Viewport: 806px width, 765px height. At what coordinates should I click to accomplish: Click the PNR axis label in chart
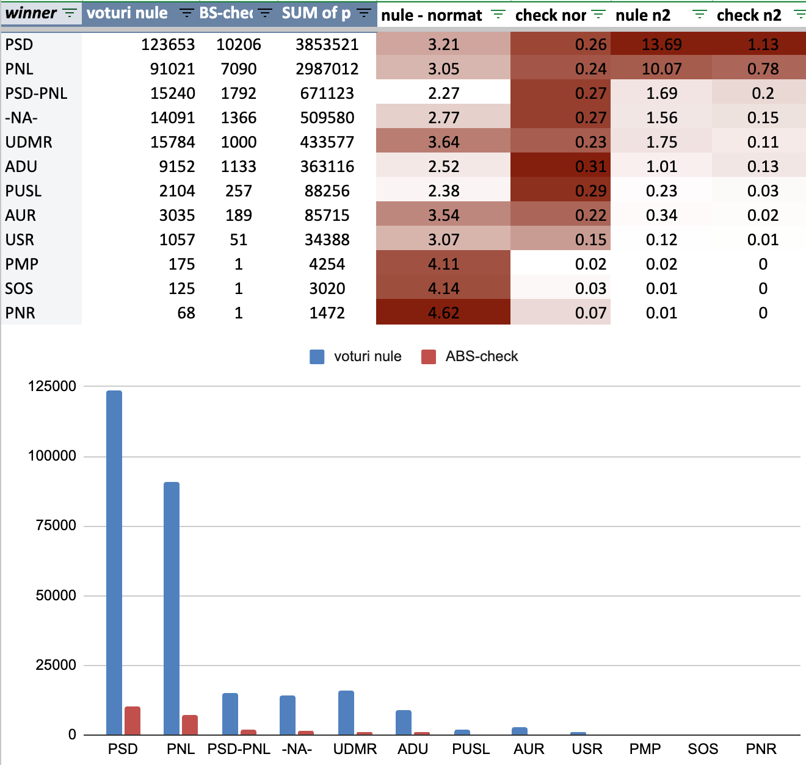[761, 749]
